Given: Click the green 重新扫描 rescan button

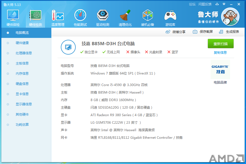Looking at the screenshot, I should (x=221, y=44).
